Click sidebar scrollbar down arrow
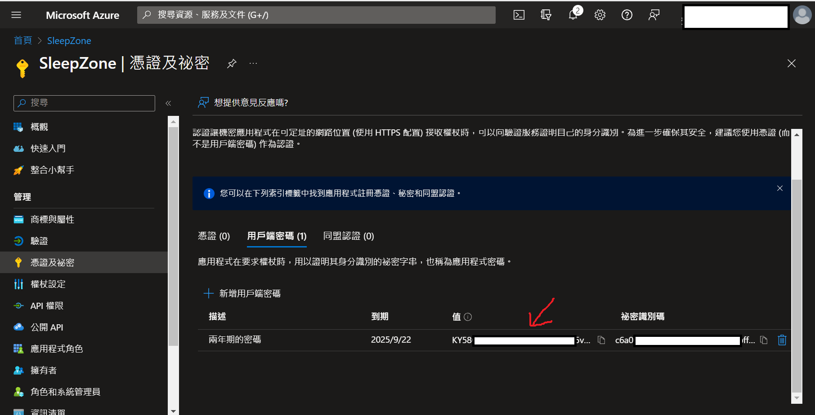 tap(174, 411)
